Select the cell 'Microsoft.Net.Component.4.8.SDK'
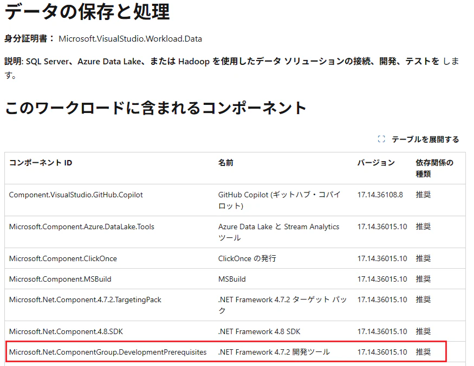The image size is (474, 366). 66,332
